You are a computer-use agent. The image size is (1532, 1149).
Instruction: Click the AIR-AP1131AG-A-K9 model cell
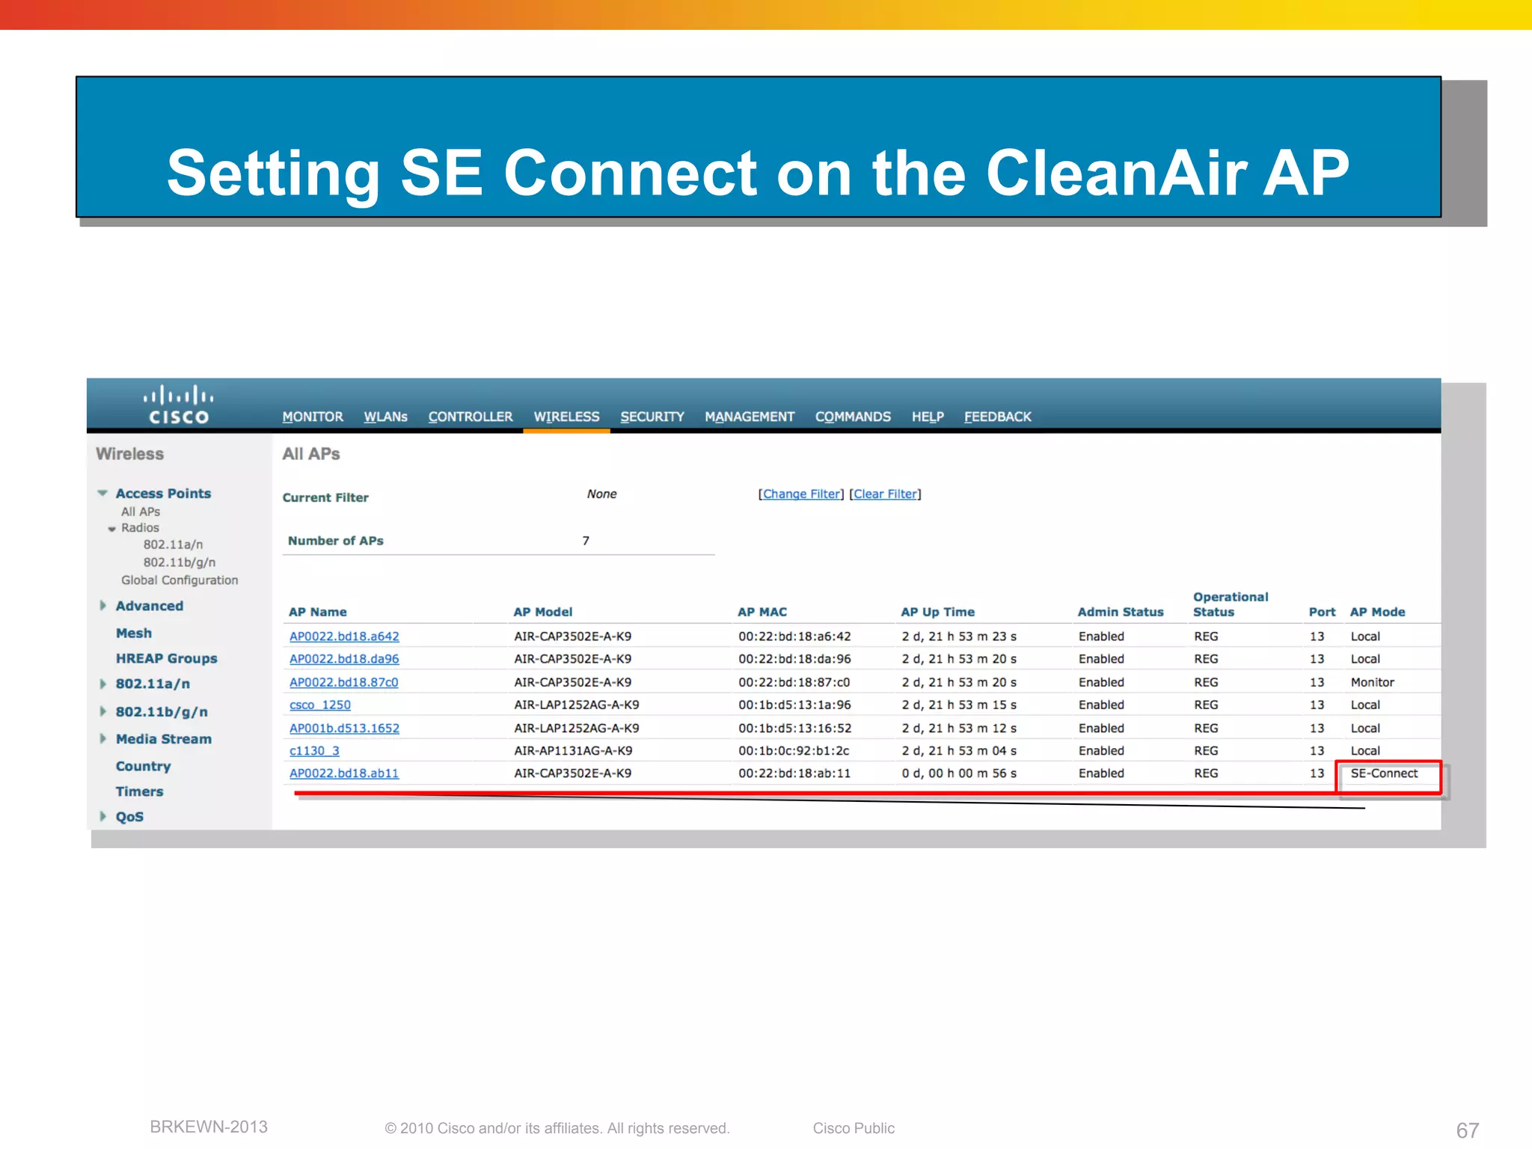[x=573, y=750]
